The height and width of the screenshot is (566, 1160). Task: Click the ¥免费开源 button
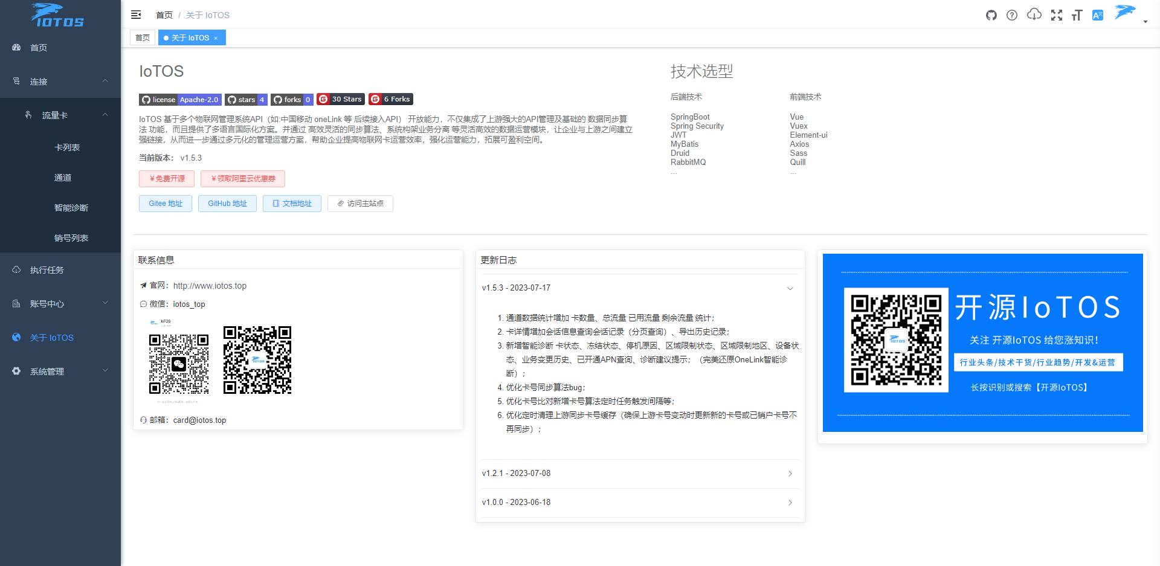pyautogui.click(x=167, y=179)
